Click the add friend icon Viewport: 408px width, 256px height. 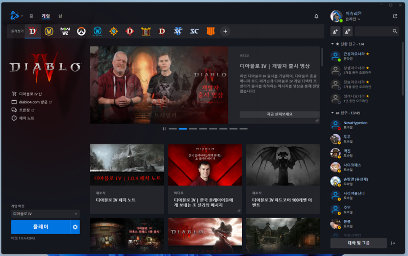(336, 31)
